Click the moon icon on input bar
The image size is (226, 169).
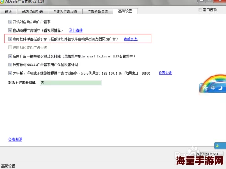click(220, 88)
